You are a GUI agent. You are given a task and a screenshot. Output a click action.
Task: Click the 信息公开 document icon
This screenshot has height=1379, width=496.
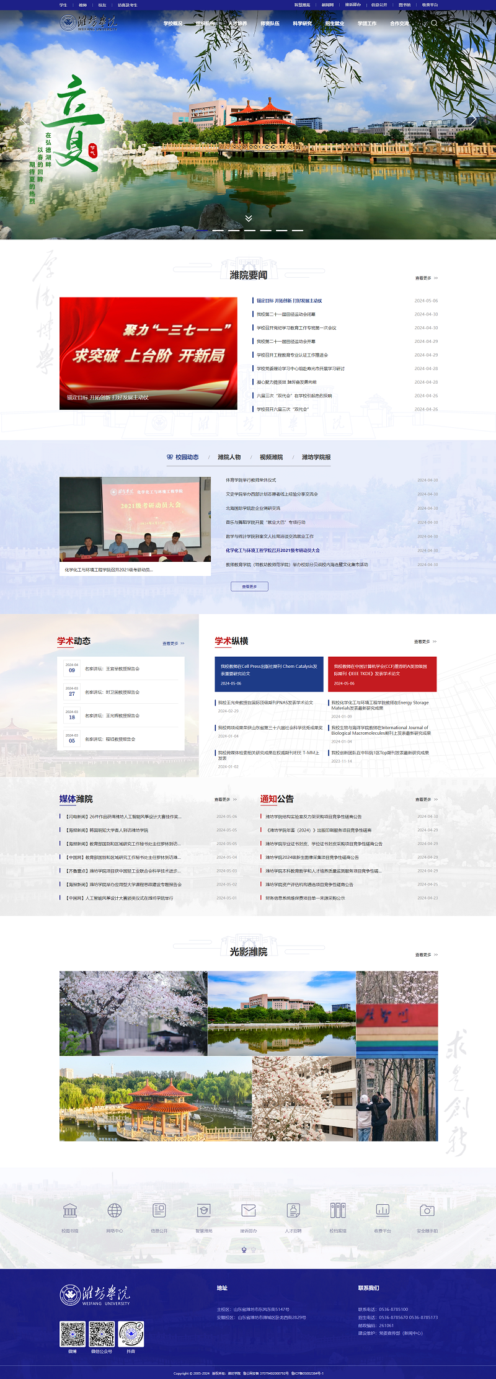pyautogui.click(x=159, y=1210)
